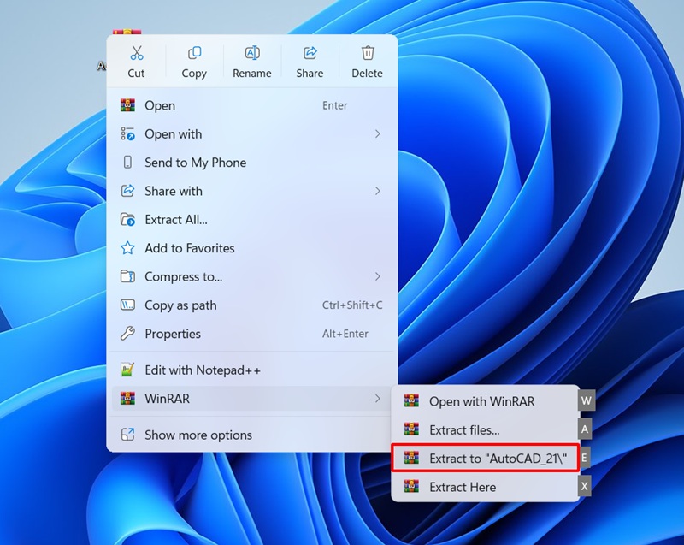Screen dimensions: 684x545
Task: Choose Extract to "AutoCAD_21\" option
Action: coord(485,459)
